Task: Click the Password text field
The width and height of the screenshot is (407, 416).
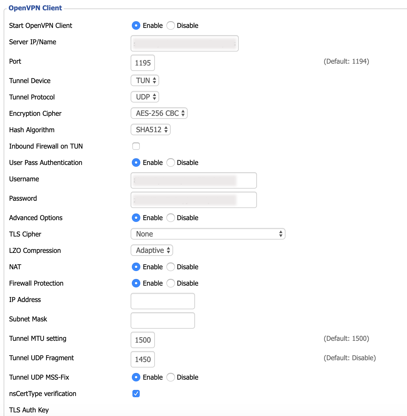Action: (x=193, y=200)
